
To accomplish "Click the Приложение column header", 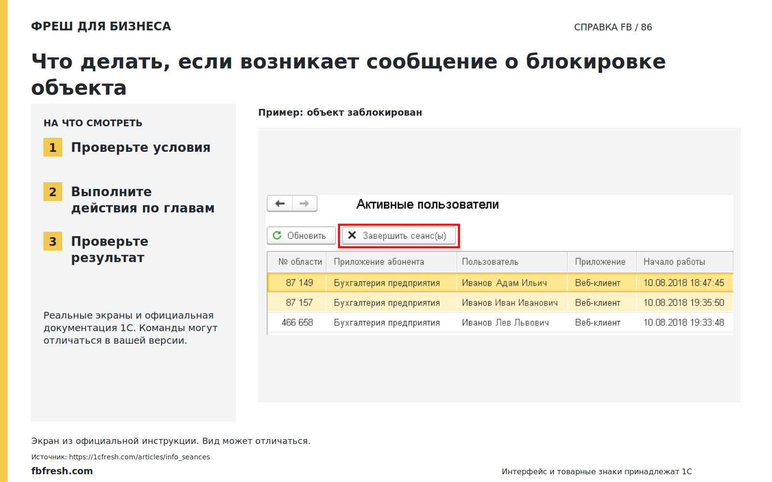I will coord(602,262).
